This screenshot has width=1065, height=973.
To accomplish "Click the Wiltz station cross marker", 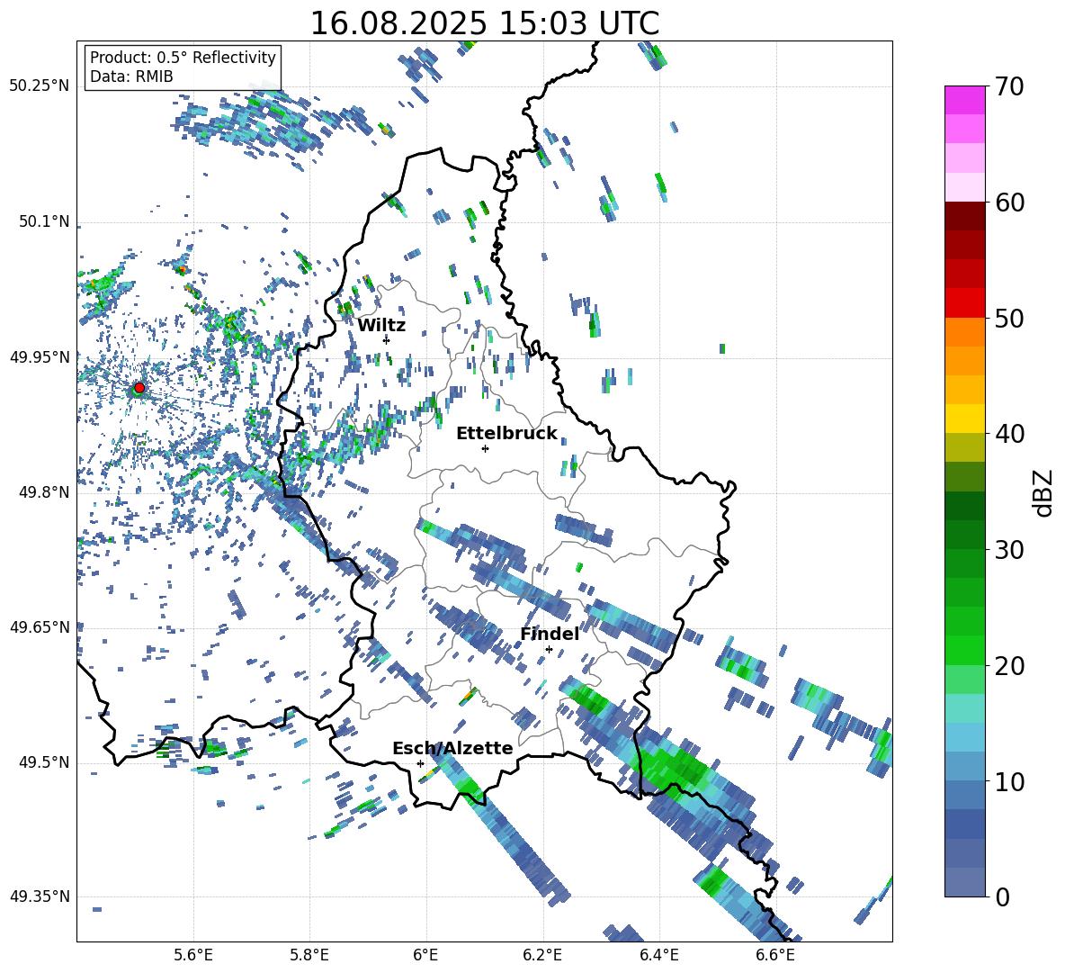I will click(x=387, y=339).
